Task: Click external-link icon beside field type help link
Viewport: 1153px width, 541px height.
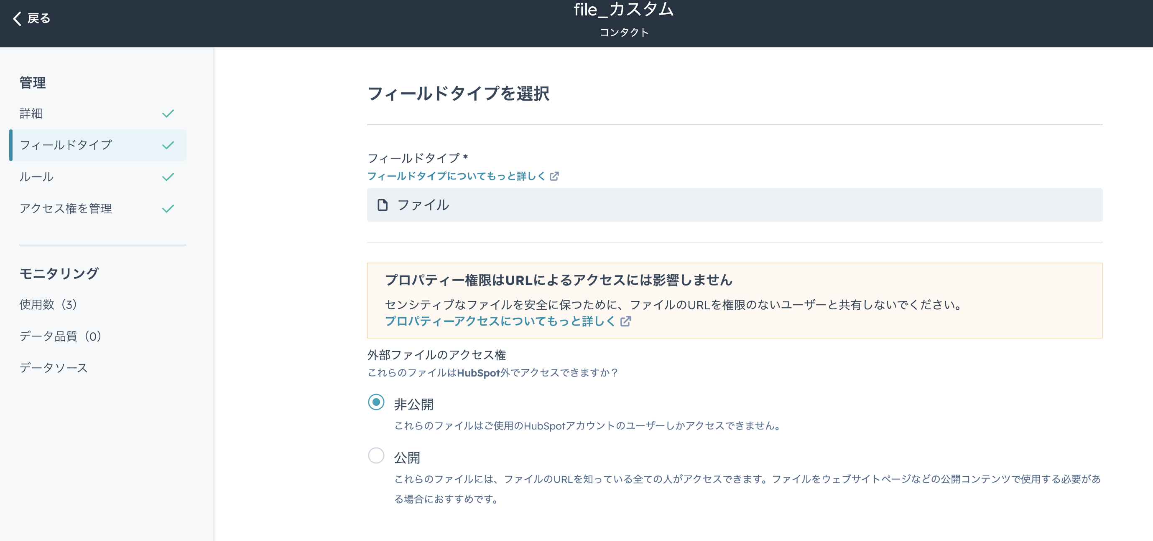Action: pos(554,176)
